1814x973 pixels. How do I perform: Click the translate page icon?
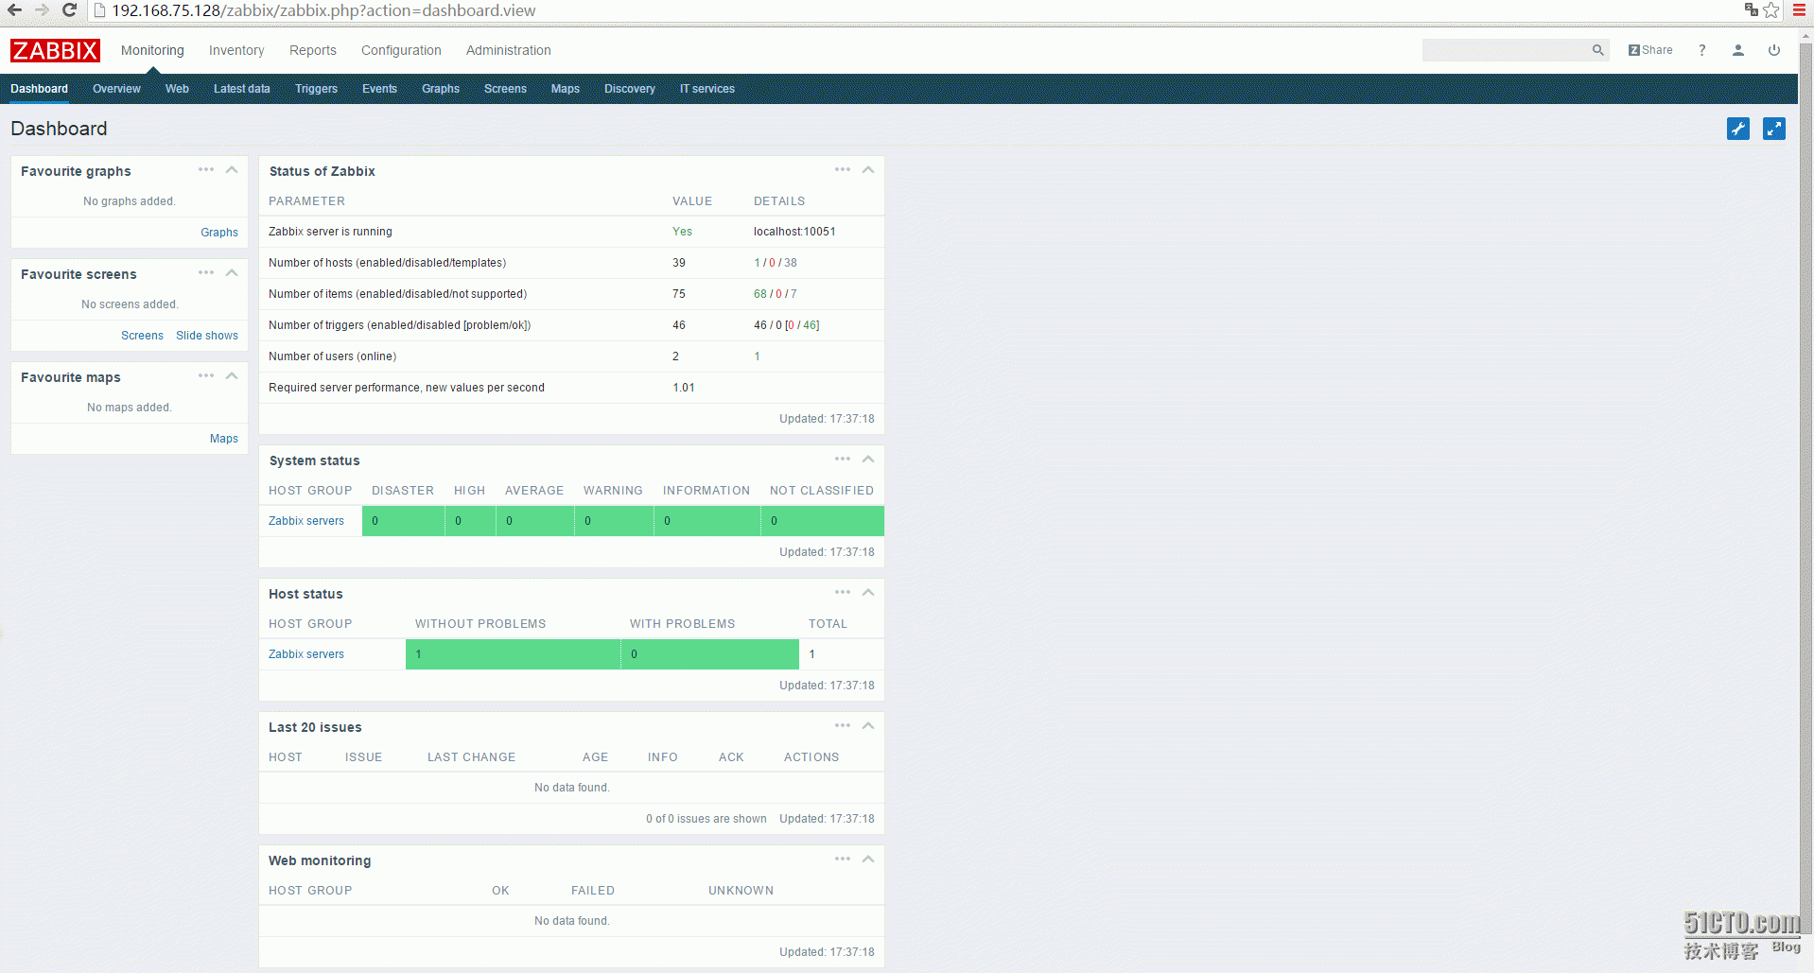click(1751, 10)
